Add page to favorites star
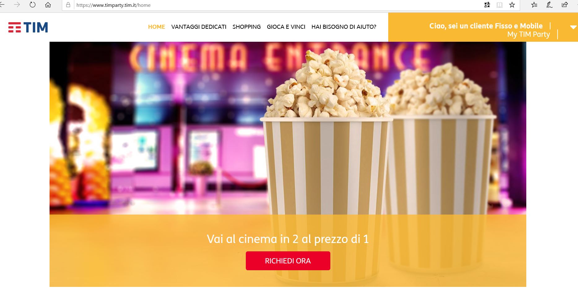Viewport: 578px width, 290px height. coord(512,5)
